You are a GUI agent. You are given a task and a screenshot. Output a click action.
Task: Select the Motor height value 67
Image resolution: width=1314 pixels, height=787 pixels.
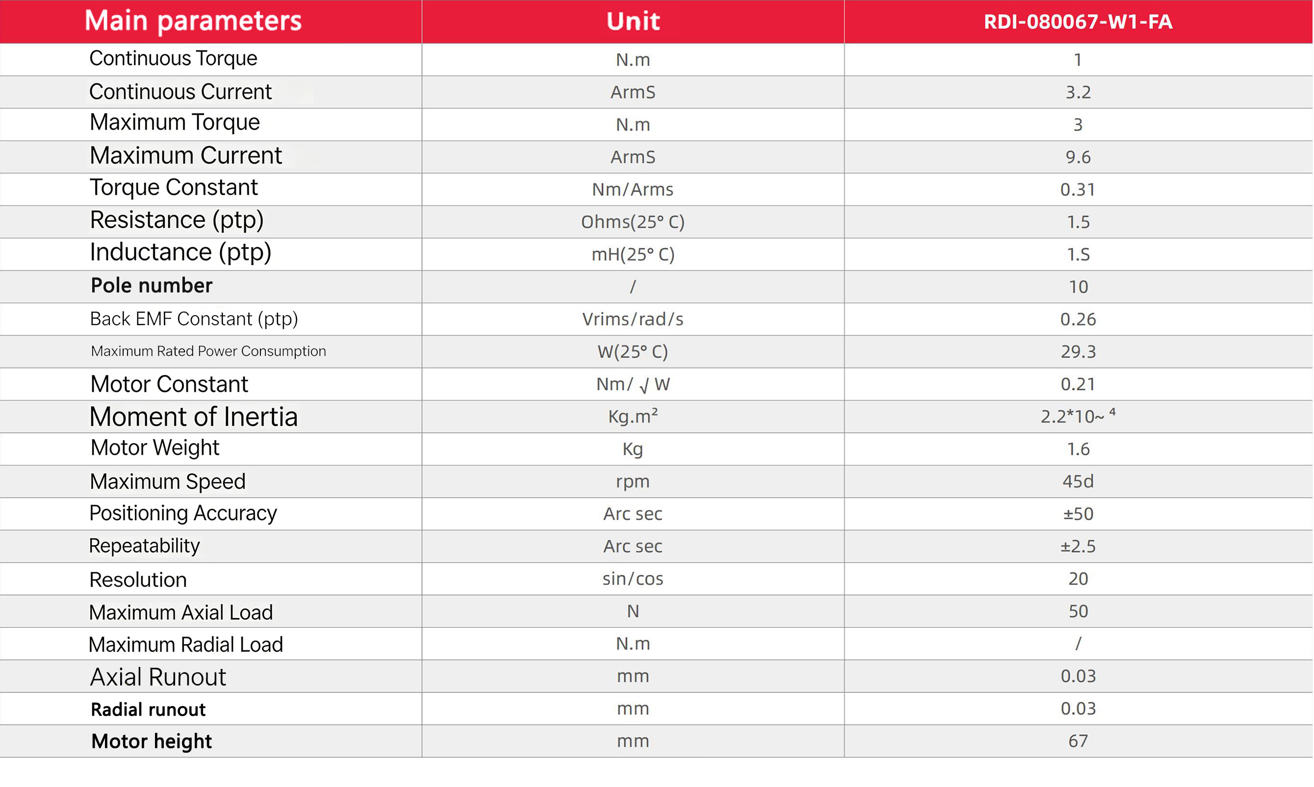coord(1078,741)
